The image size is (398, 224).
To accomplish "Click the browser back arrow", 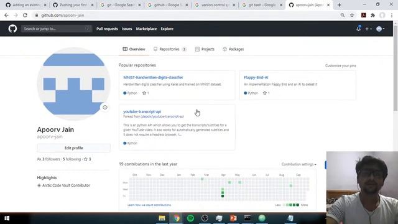I will point(6,15).
